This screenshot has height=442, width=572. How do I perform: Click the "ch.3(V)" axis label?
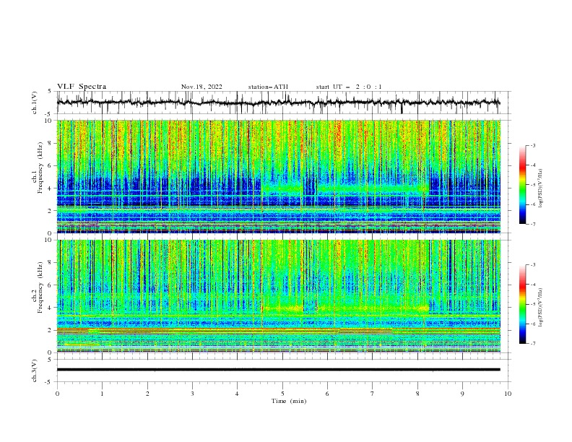[x=35, y=370]
